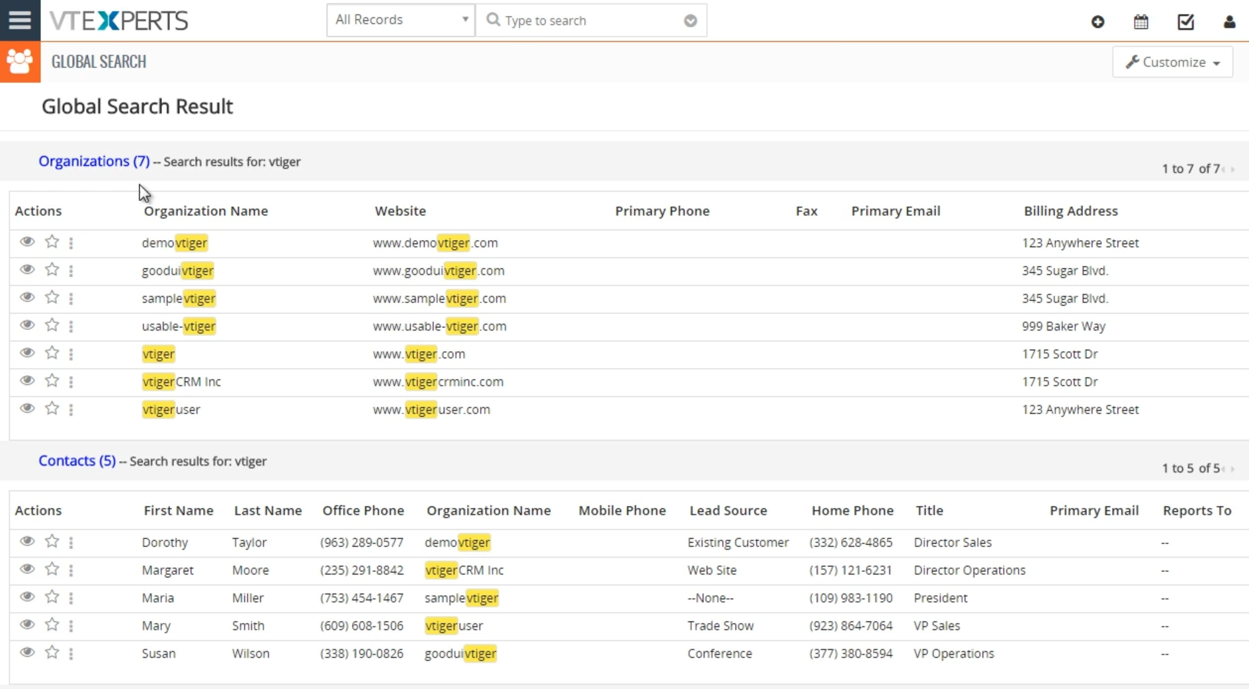The height and width of the screenshot is (689, 1249).
Task: Star the Mary Smith contact
Action: coord(52,625)
